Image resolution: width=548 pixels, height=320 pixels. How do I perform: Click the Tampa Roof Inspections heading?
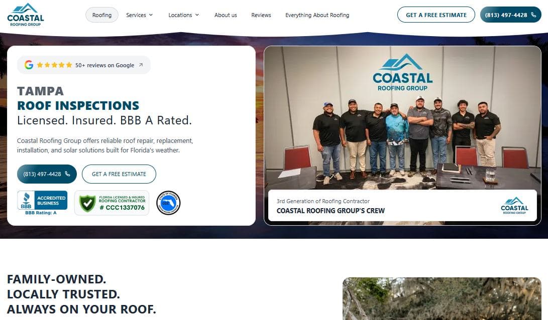click(x=78, y=98)
